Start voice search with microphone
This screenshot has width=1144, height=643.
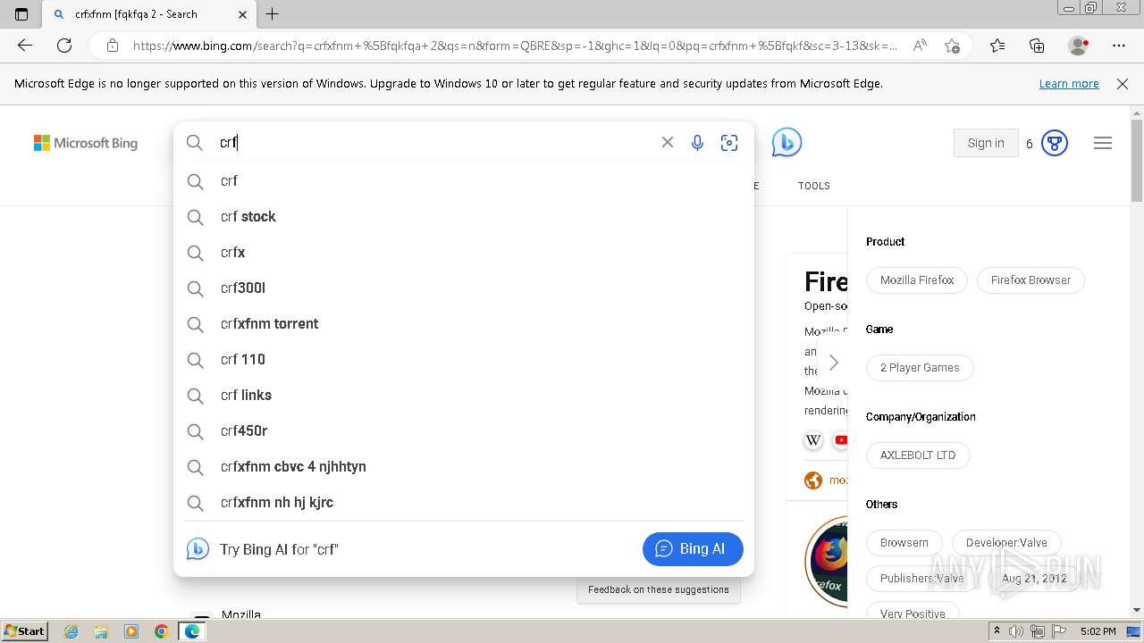coord(697,143)
